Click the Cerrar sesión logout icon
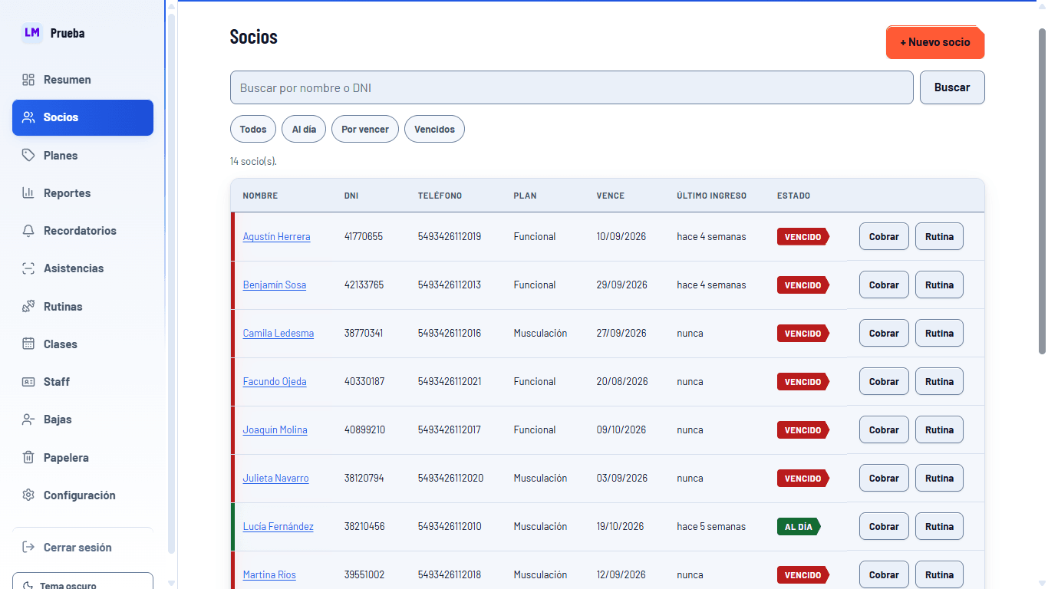 28,547
